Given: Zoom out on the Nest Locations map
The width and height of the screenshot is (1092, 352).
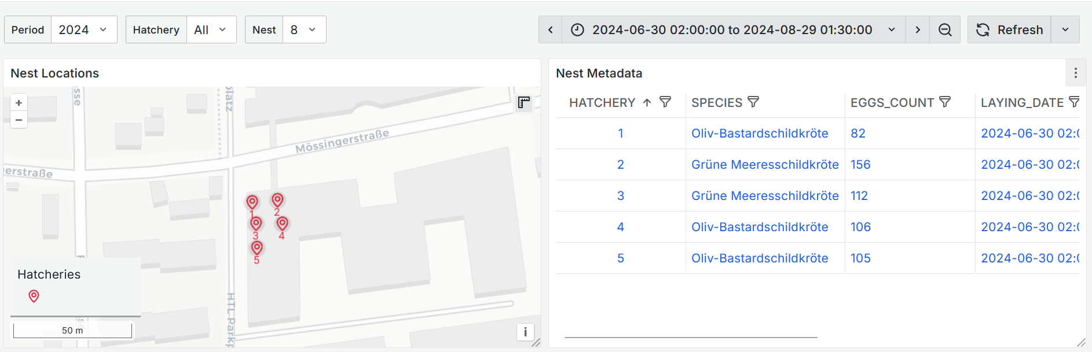Looking at the screenshot, I should [19, 120].
